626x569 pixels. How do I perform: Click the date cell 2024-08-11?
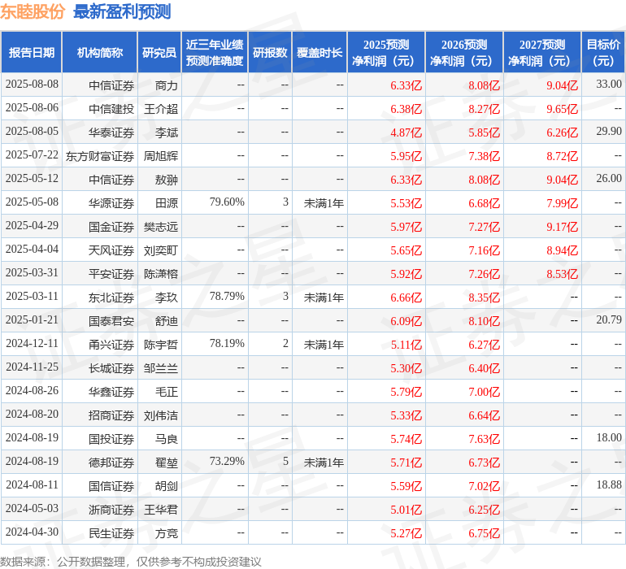tap(32, 484)
